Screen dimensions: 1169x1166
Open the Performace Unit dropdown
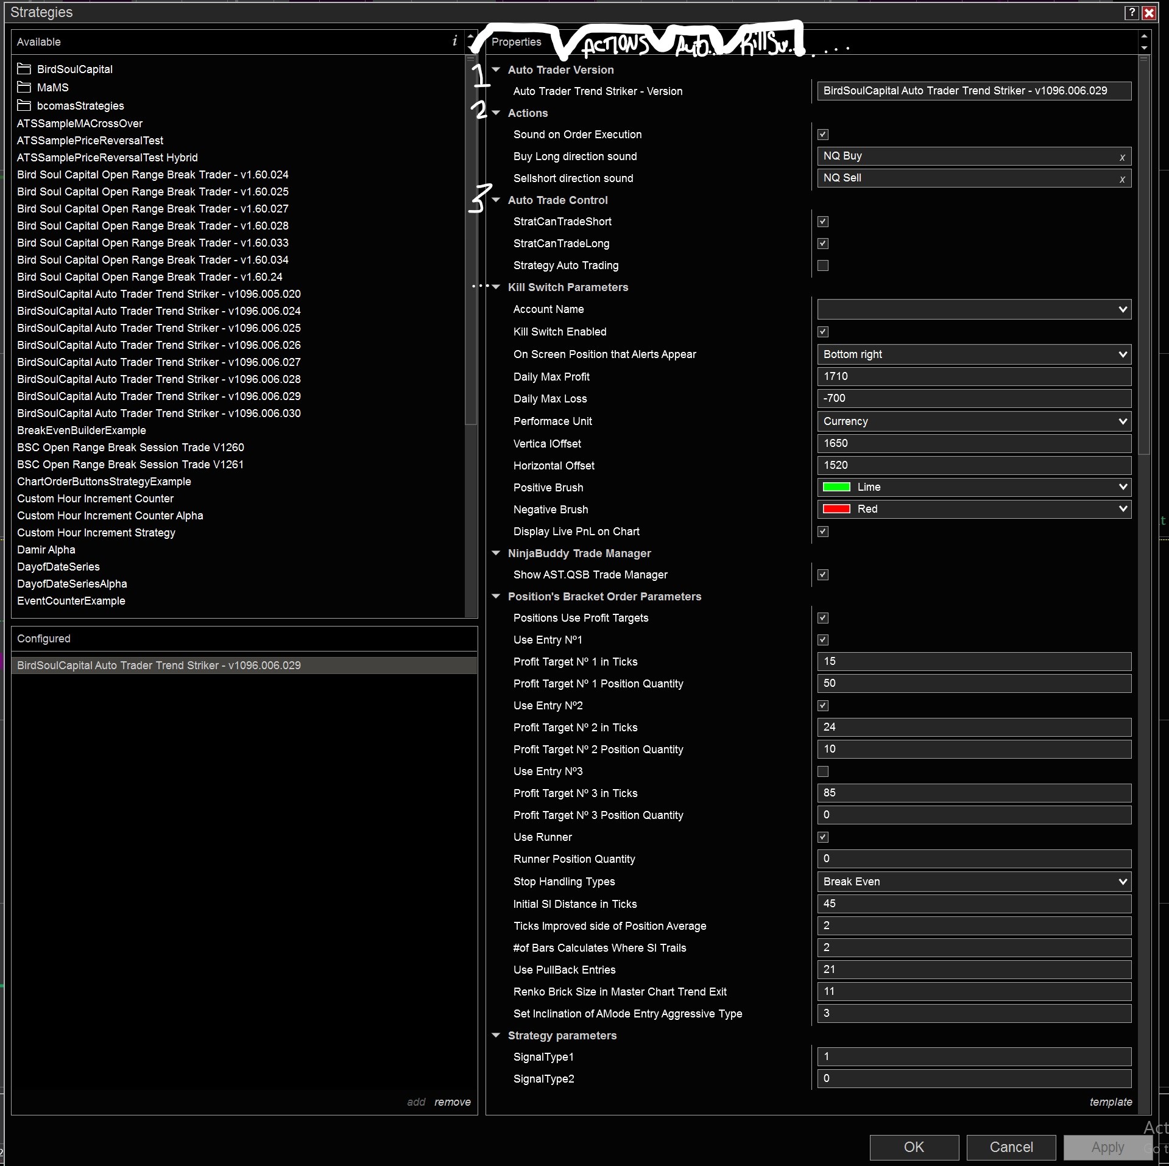click(974, 421)
